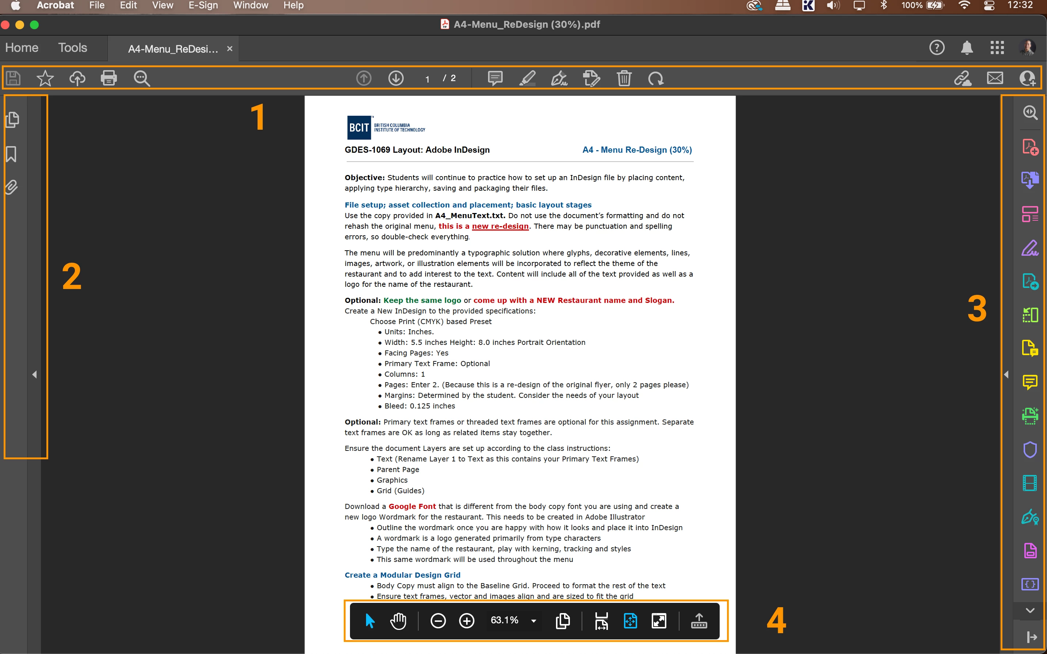
Task: Open the E-Sign menu
Action: click(x=203, y=5)
